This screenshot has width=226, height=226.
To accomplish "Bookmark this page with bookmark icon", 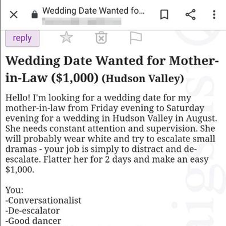I will 164,15.
